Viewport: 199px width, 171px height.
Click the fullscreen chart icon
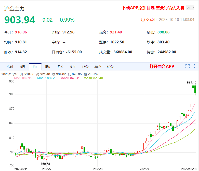click(x=188, y=66)
